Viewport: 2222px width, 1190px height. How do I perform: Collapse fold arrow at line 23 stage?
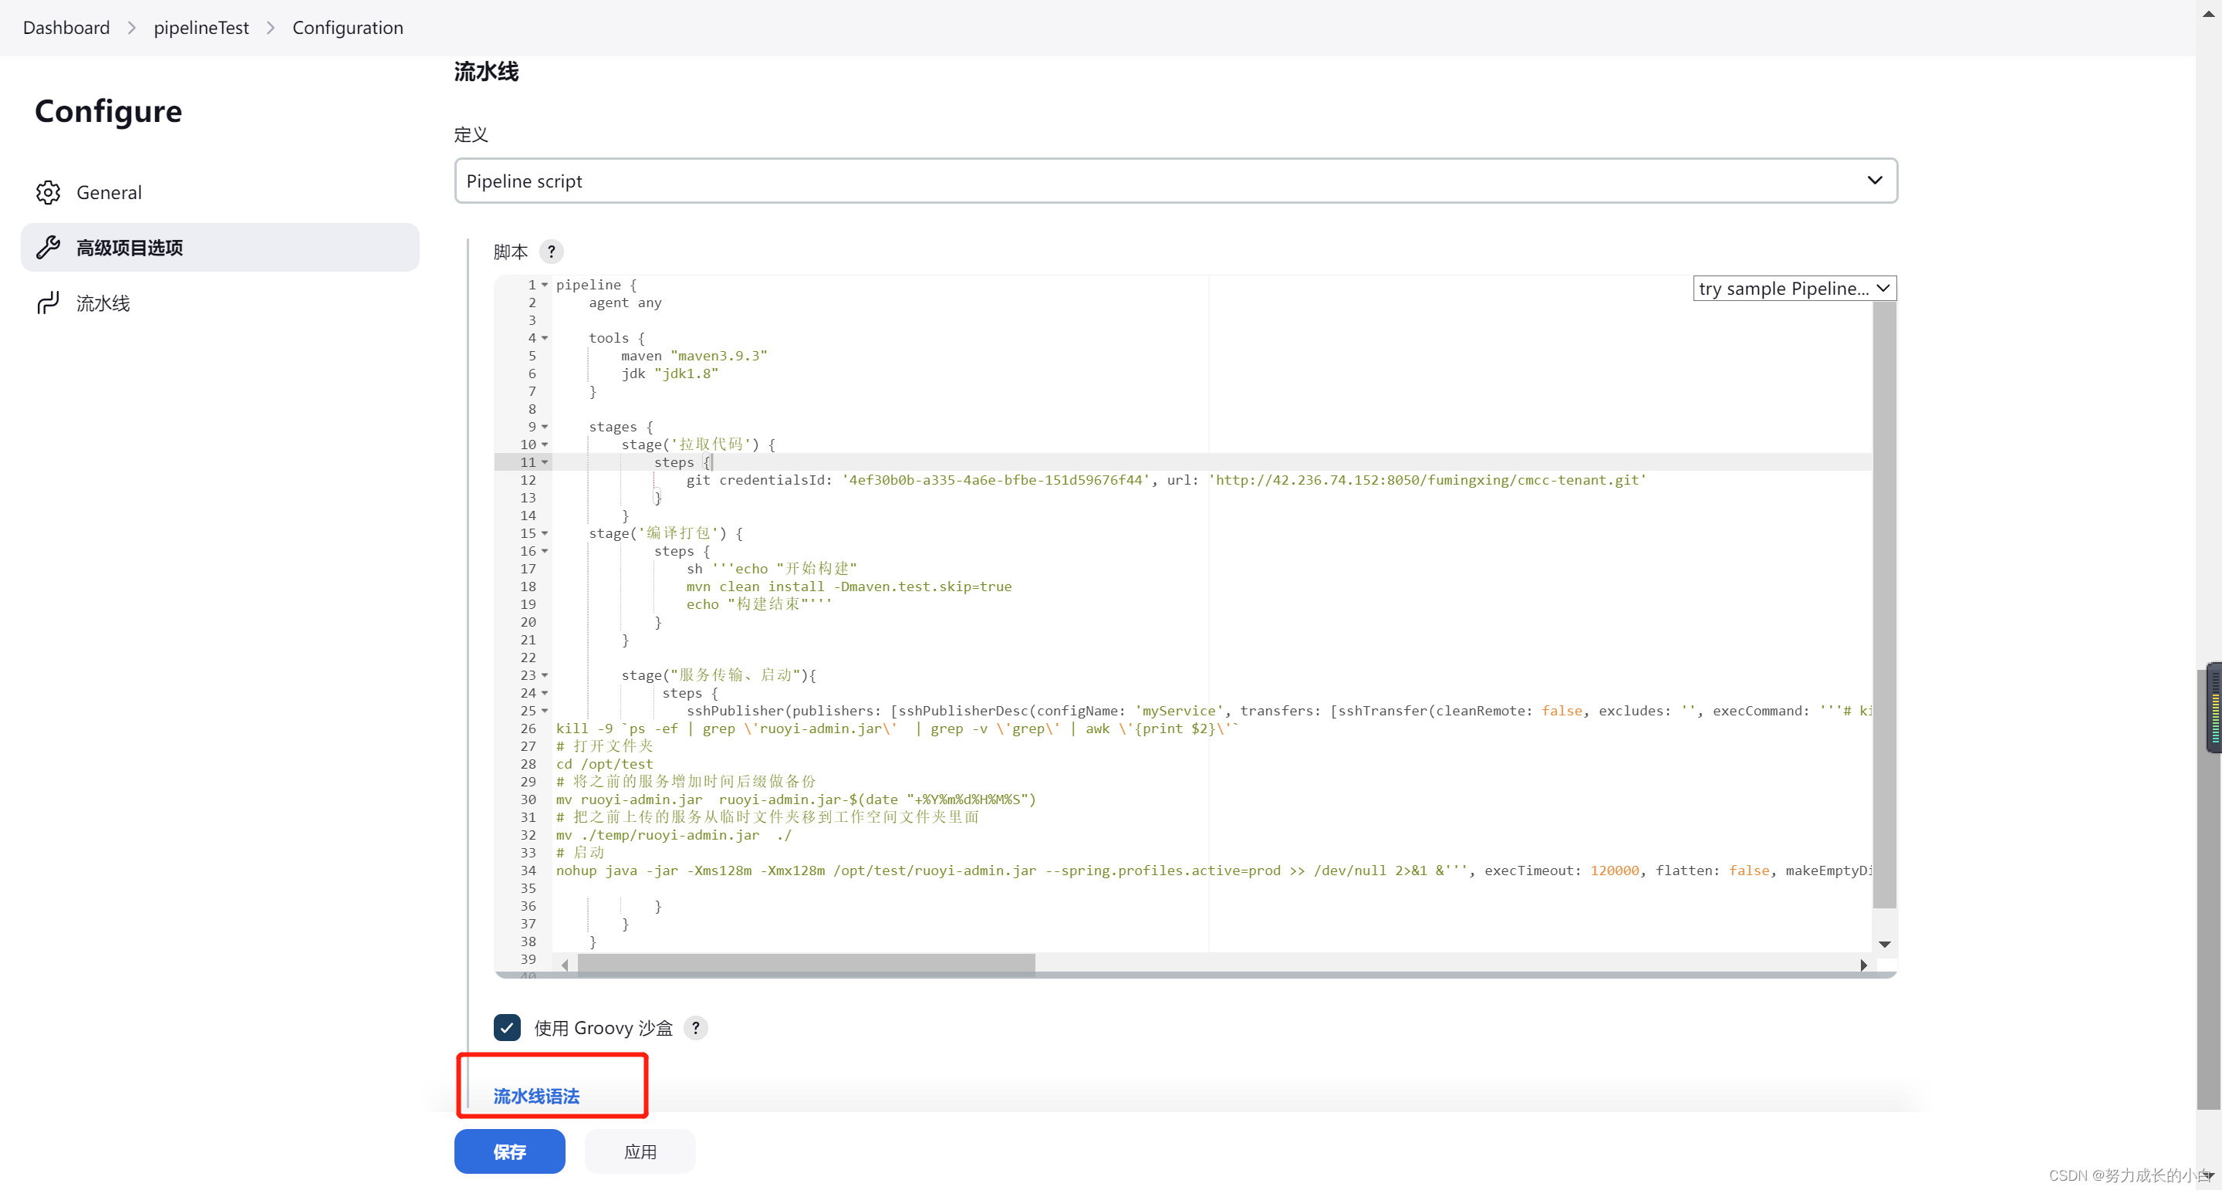545,676
